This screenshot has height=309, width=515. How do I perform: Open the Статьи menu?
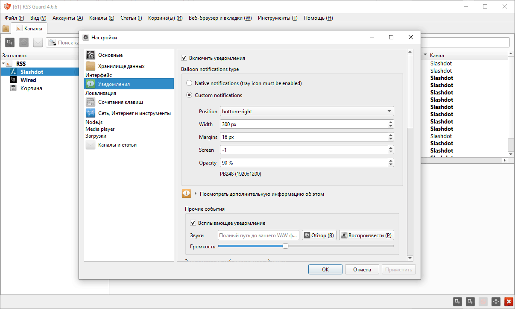[x=131, y=18]
